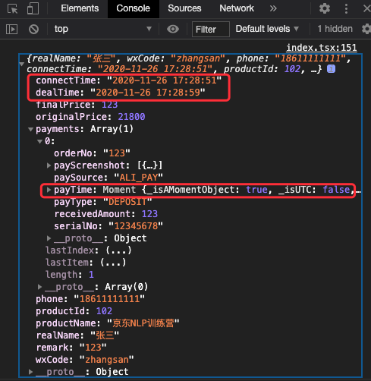Image resolution: width=371 pixels, height=381 pixels.
Task: Select the connectTime value text
Action: point(164,80)
